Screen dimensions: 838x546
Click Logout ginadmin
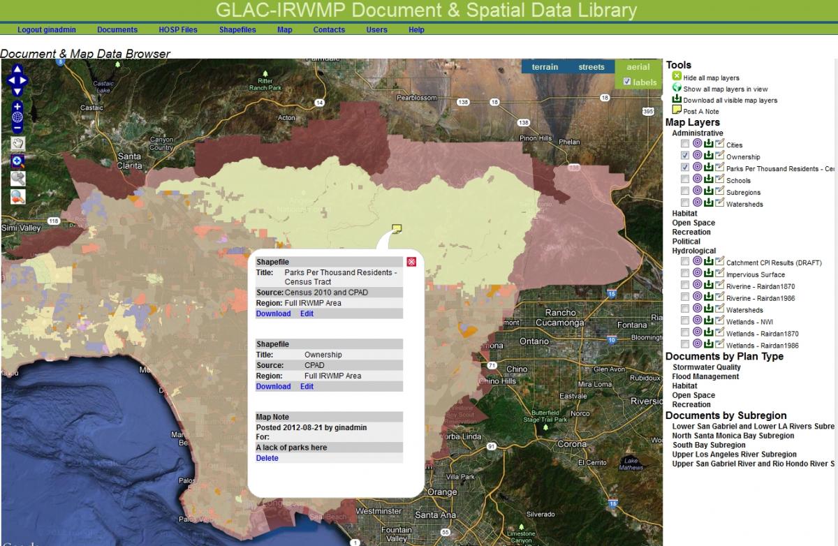47,30
